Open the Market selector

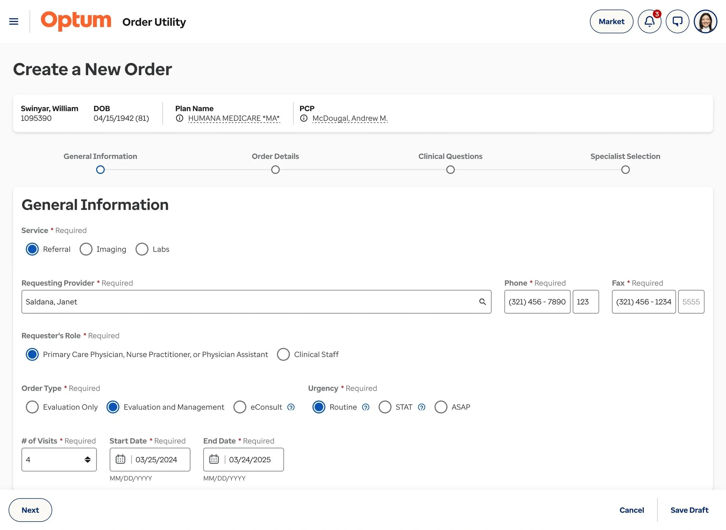(x=611, y=21)
